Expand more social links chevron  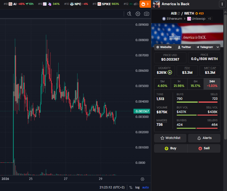point(218,47)
